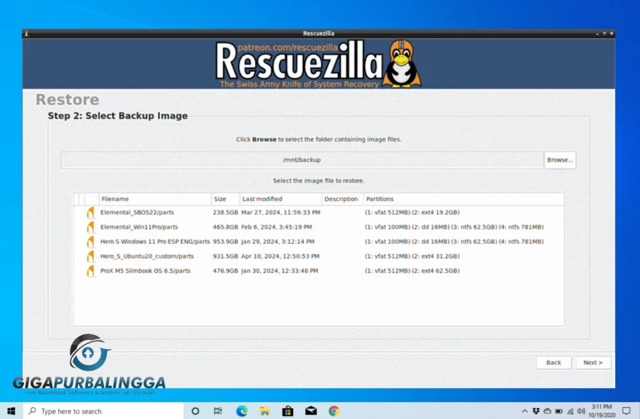Screen dimensions: 640x419
Task: Click the 953.9GB size value
Action: tap(226, 242)
